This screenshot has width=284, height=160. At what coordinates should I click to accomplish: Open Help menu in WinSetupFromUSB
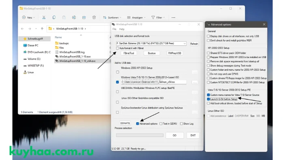[x=122, y=29]
